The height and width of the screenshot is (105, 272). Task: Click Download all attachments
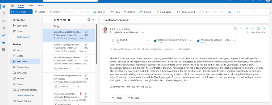click(183, 49)
